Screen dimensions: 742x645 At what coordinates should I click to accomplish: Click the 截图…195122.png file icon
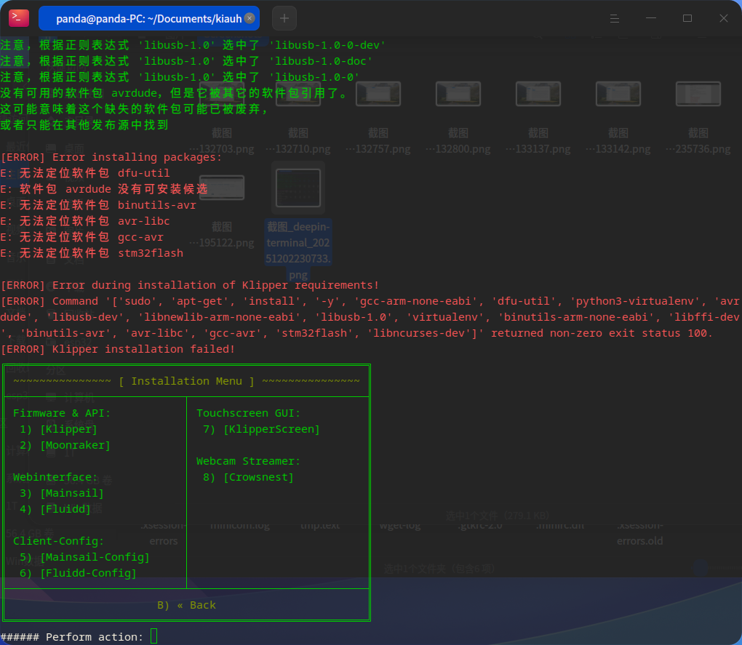pyautogui.click(x=221, y=187)
